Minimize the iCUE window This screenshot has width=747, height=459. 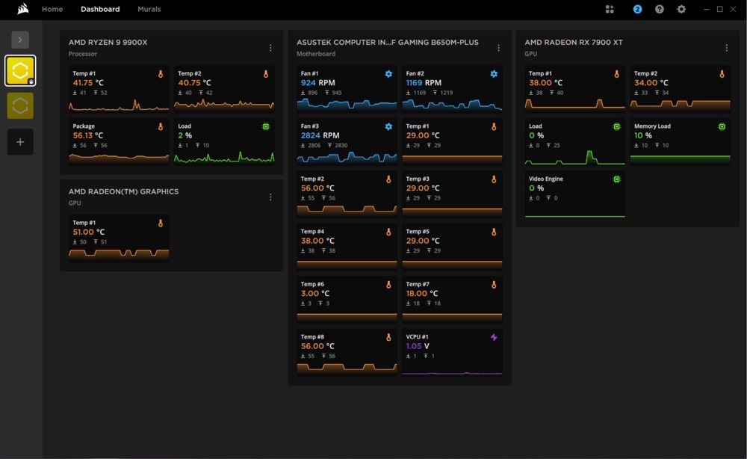coord(707,9)
